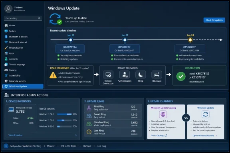Click the VS badge between channels
The height and width of the screenshot is (153, 230).
(186, 118)
